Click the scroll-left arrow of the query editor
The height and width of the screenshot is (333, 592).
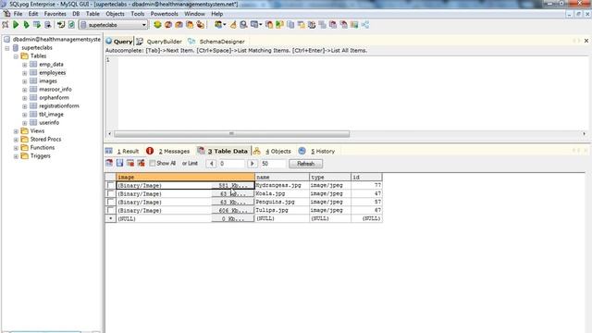(x=110, y=133)
